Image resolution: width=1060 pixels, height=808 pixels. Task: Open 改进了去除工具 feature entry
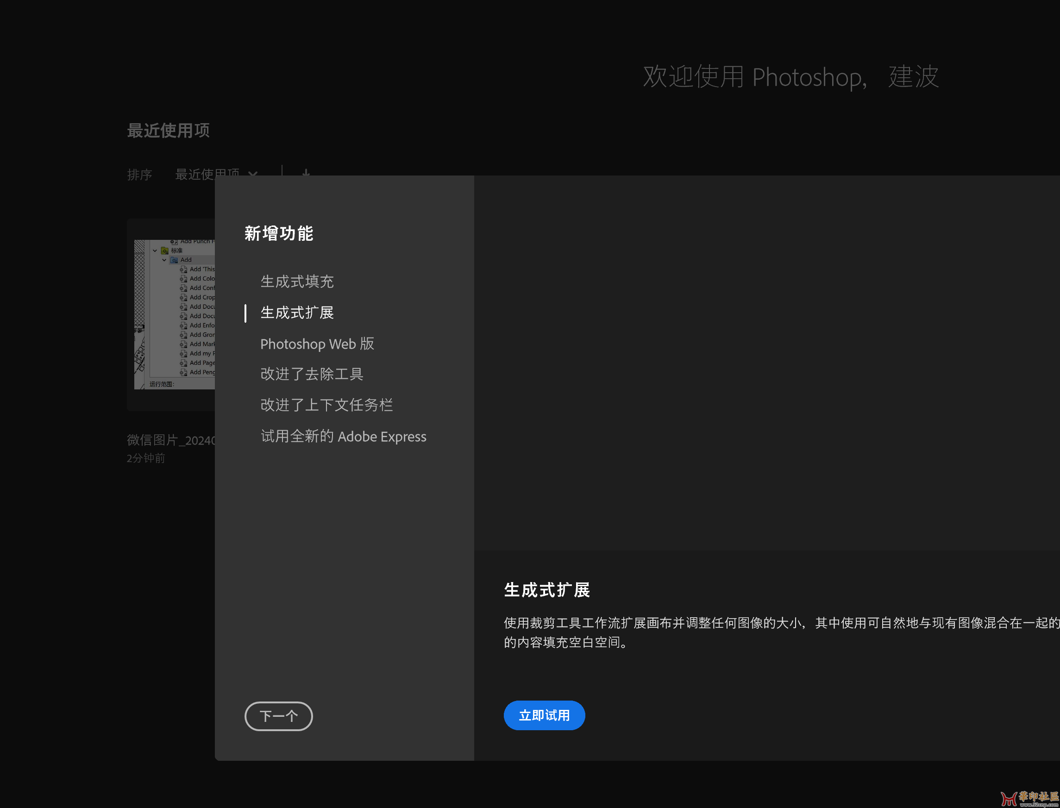[x=312, y=374]
